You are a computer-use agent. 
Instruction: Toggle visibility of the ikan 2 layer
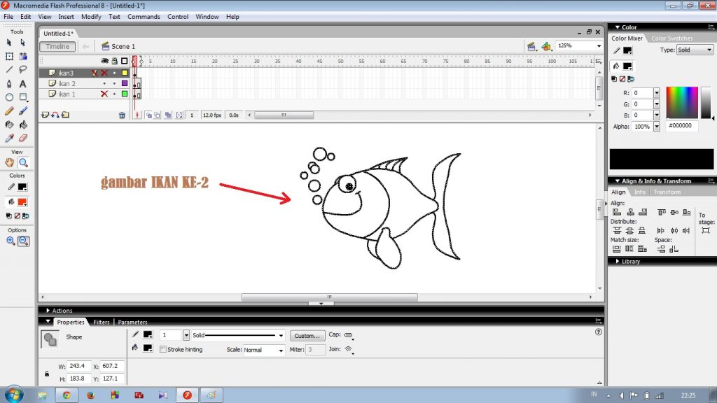(104, 84)
